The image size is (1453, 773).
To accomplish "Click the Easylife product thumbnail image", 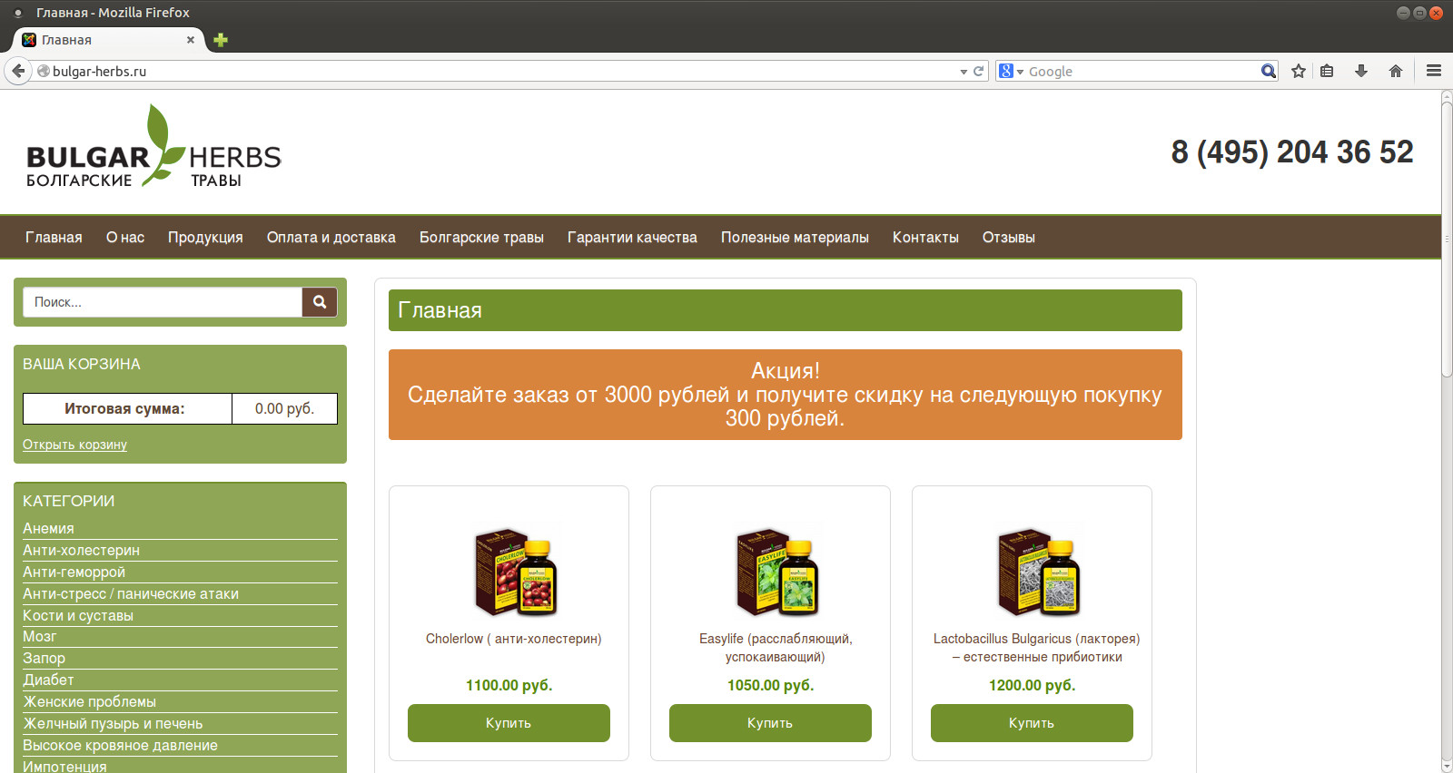I will pos(777,572).
